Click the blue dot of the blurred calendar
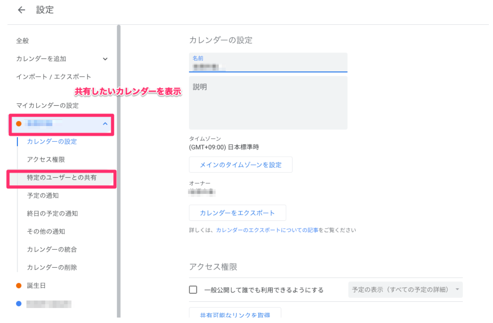 [x=19, y=304]
